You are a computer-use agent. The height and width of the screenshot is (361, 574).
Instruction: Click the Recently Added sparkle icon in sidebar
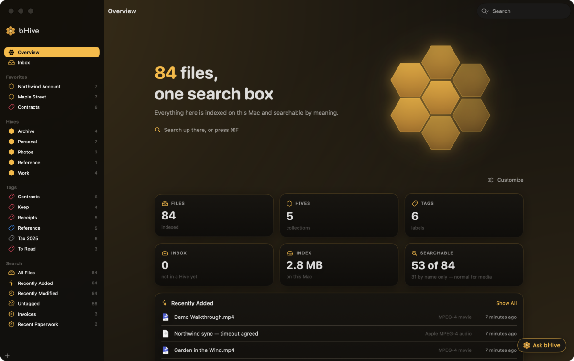click(x=11, y=283)
